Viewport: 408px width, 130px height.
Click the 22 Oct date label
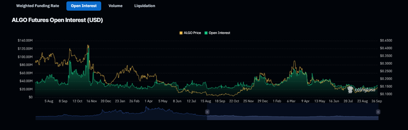point(234,101)
